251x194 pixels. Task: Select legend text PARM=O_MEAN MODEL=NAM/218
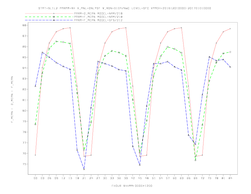(x=98, y=13)
